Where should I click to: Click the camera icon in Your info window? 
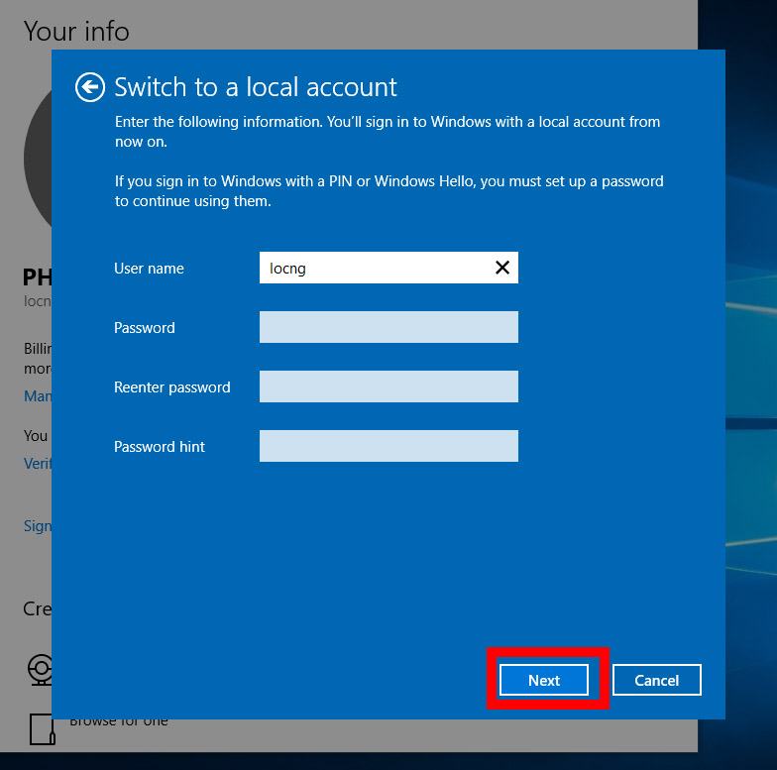click(x=40, y=670)
